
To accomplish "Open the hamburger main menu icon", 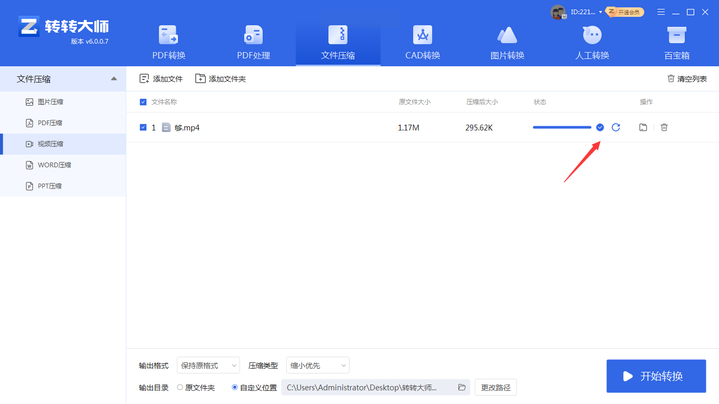I will [x=661, y=12].
